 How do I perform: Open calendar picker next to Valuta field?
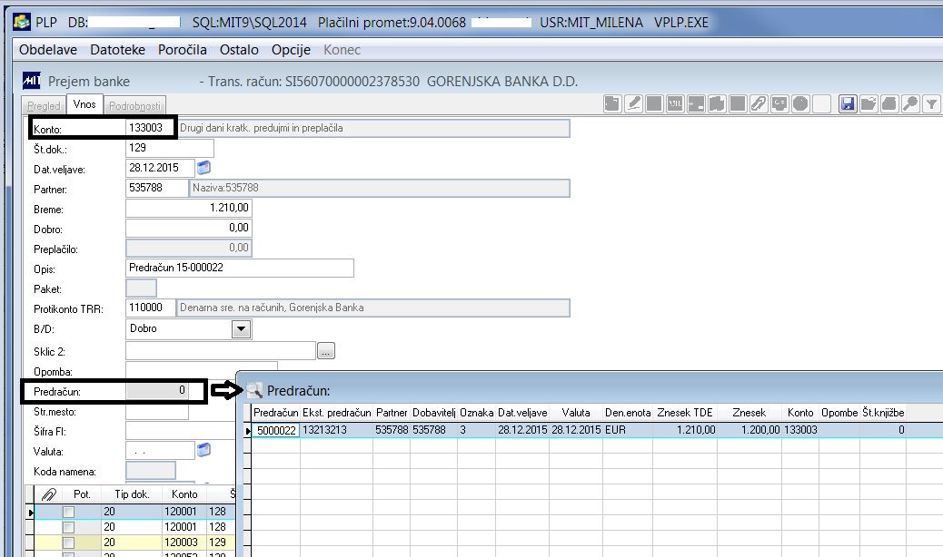(203, 450)
